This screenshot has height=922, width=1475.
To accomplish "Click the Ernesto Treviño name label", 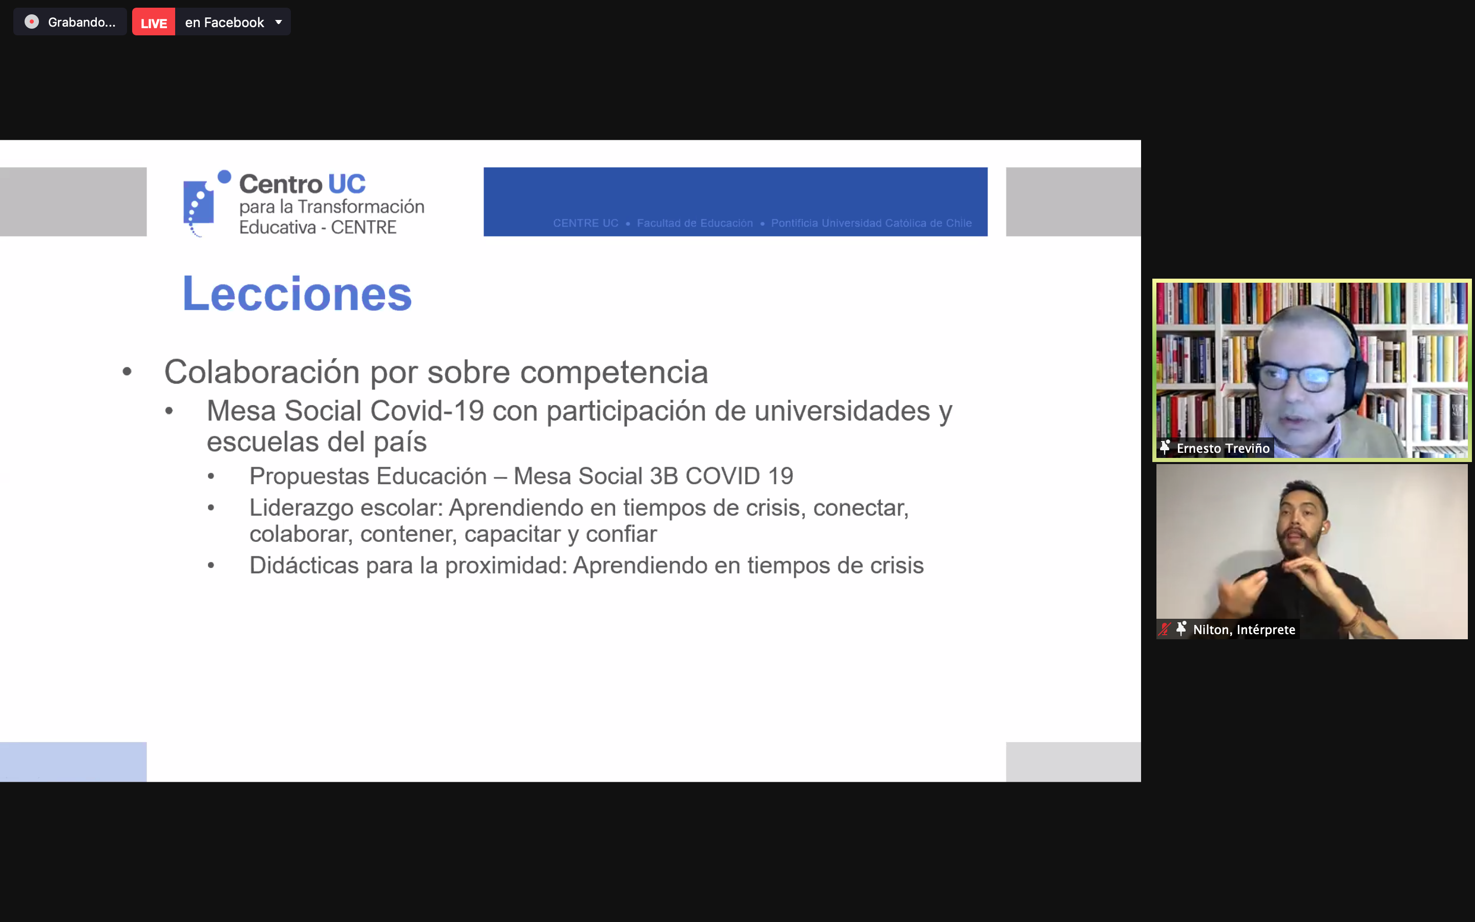I will pyautogui.click(x=1223, y=448).
